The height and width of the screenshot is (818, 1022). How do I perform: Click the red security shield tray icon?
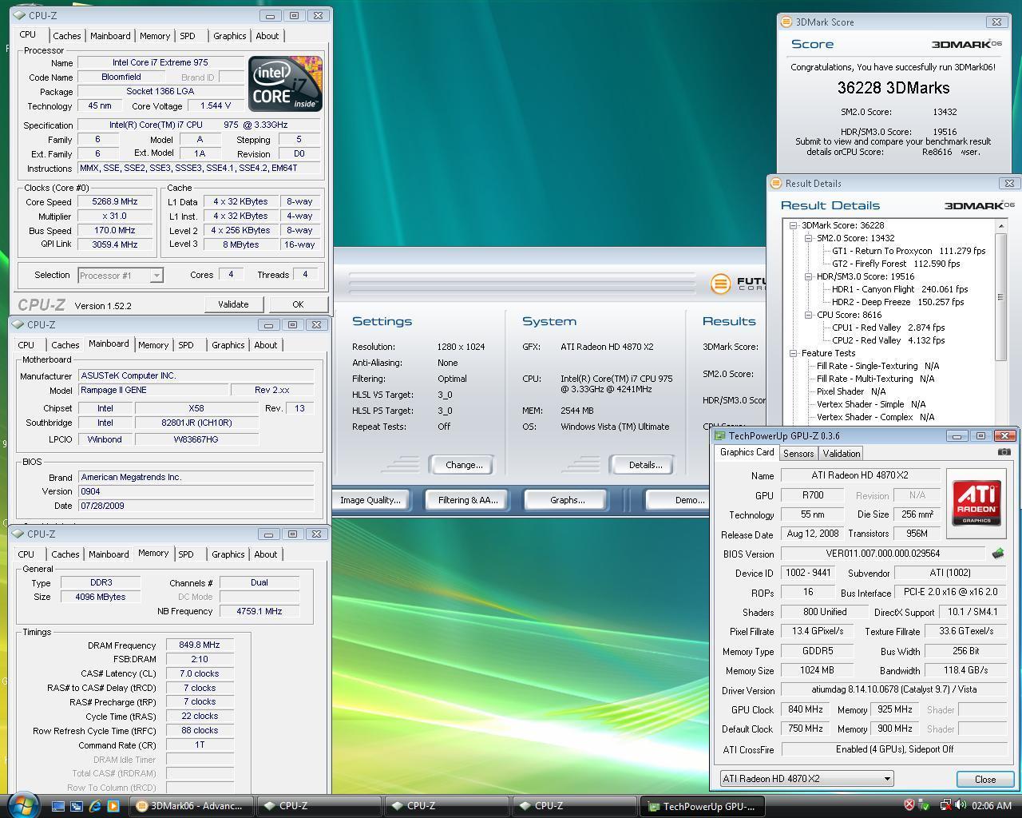909,805
